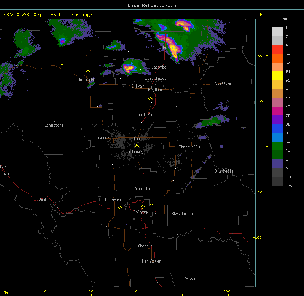Click the -30 value at legend bottom
This screenshot has width=304, height=296.
(289, 186)
